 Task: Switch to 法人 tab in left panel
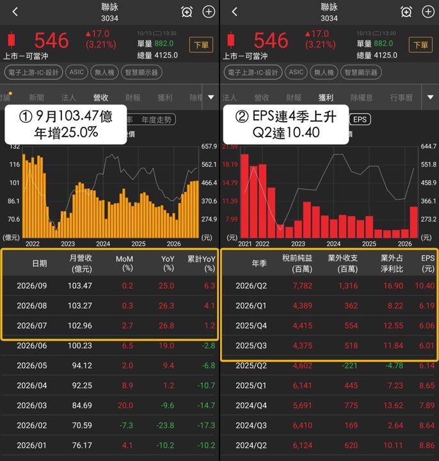pos(68,97)
